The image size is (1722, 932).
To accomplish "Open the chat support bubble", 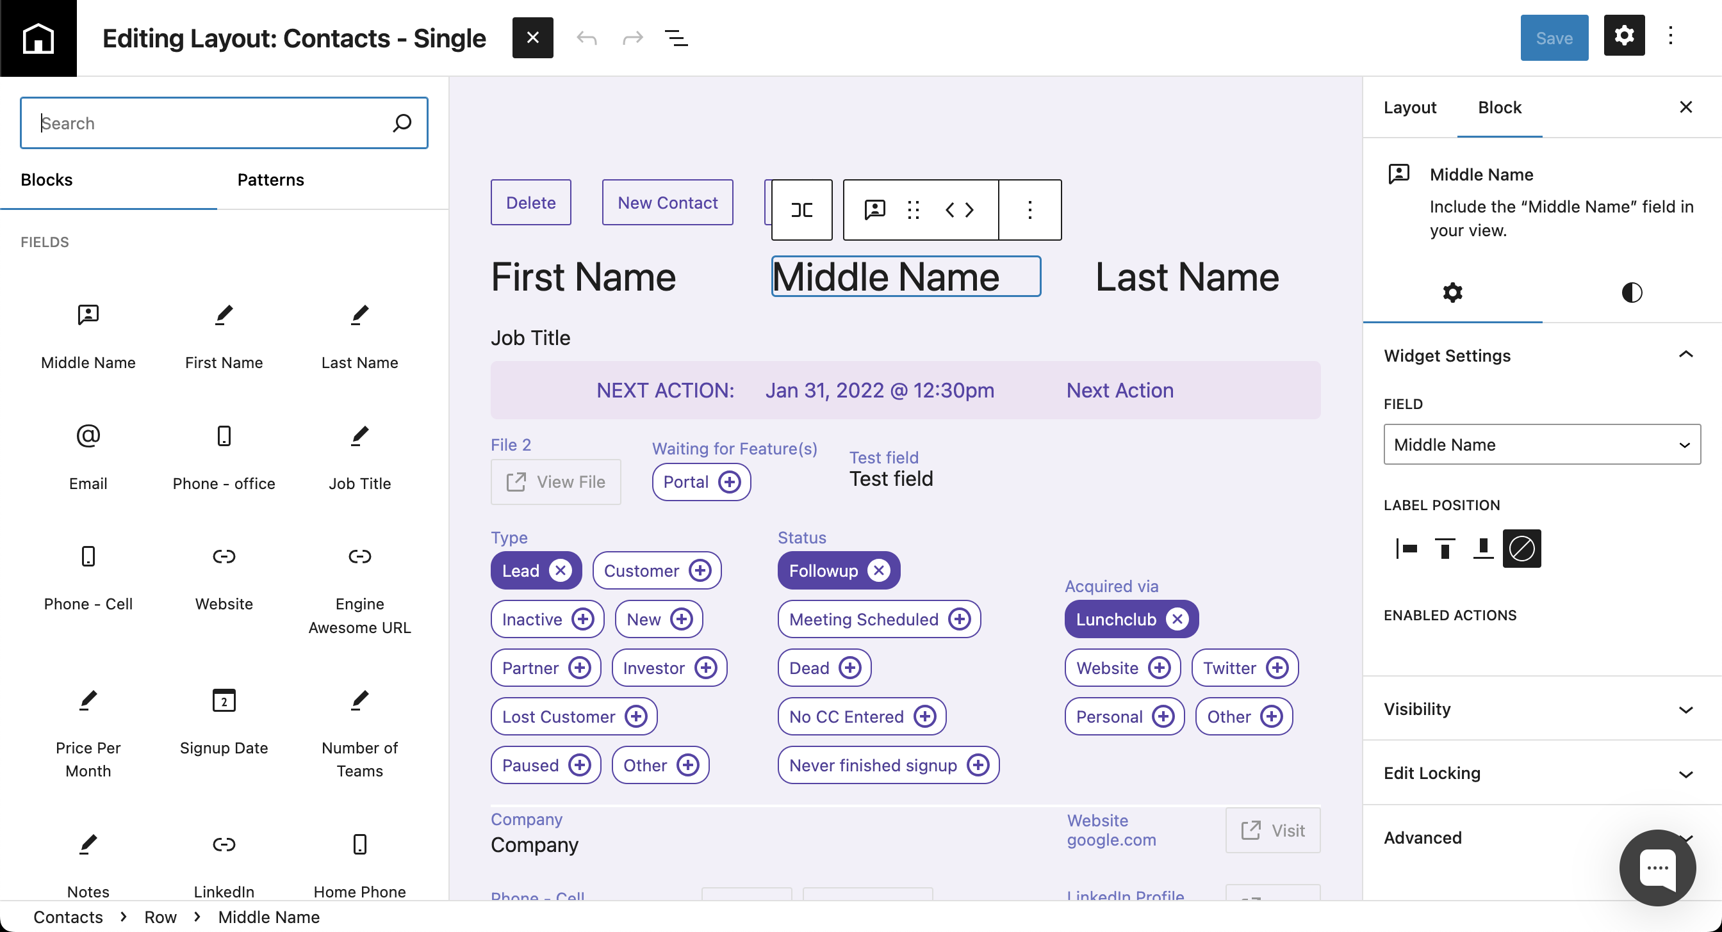I will (1657, 867).
